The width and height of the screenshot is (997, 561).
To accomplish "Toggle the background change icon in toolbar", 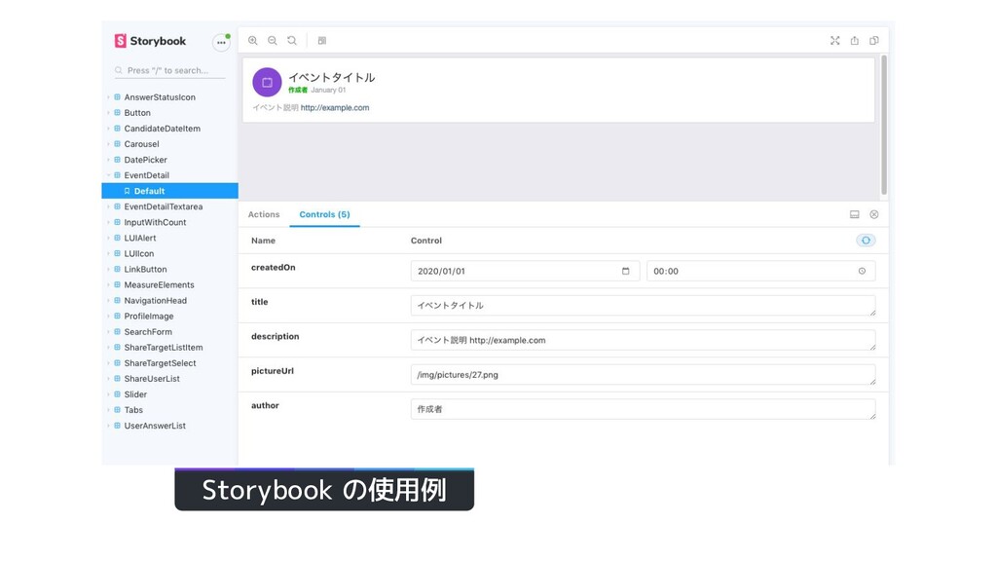I will click(322, 41).
